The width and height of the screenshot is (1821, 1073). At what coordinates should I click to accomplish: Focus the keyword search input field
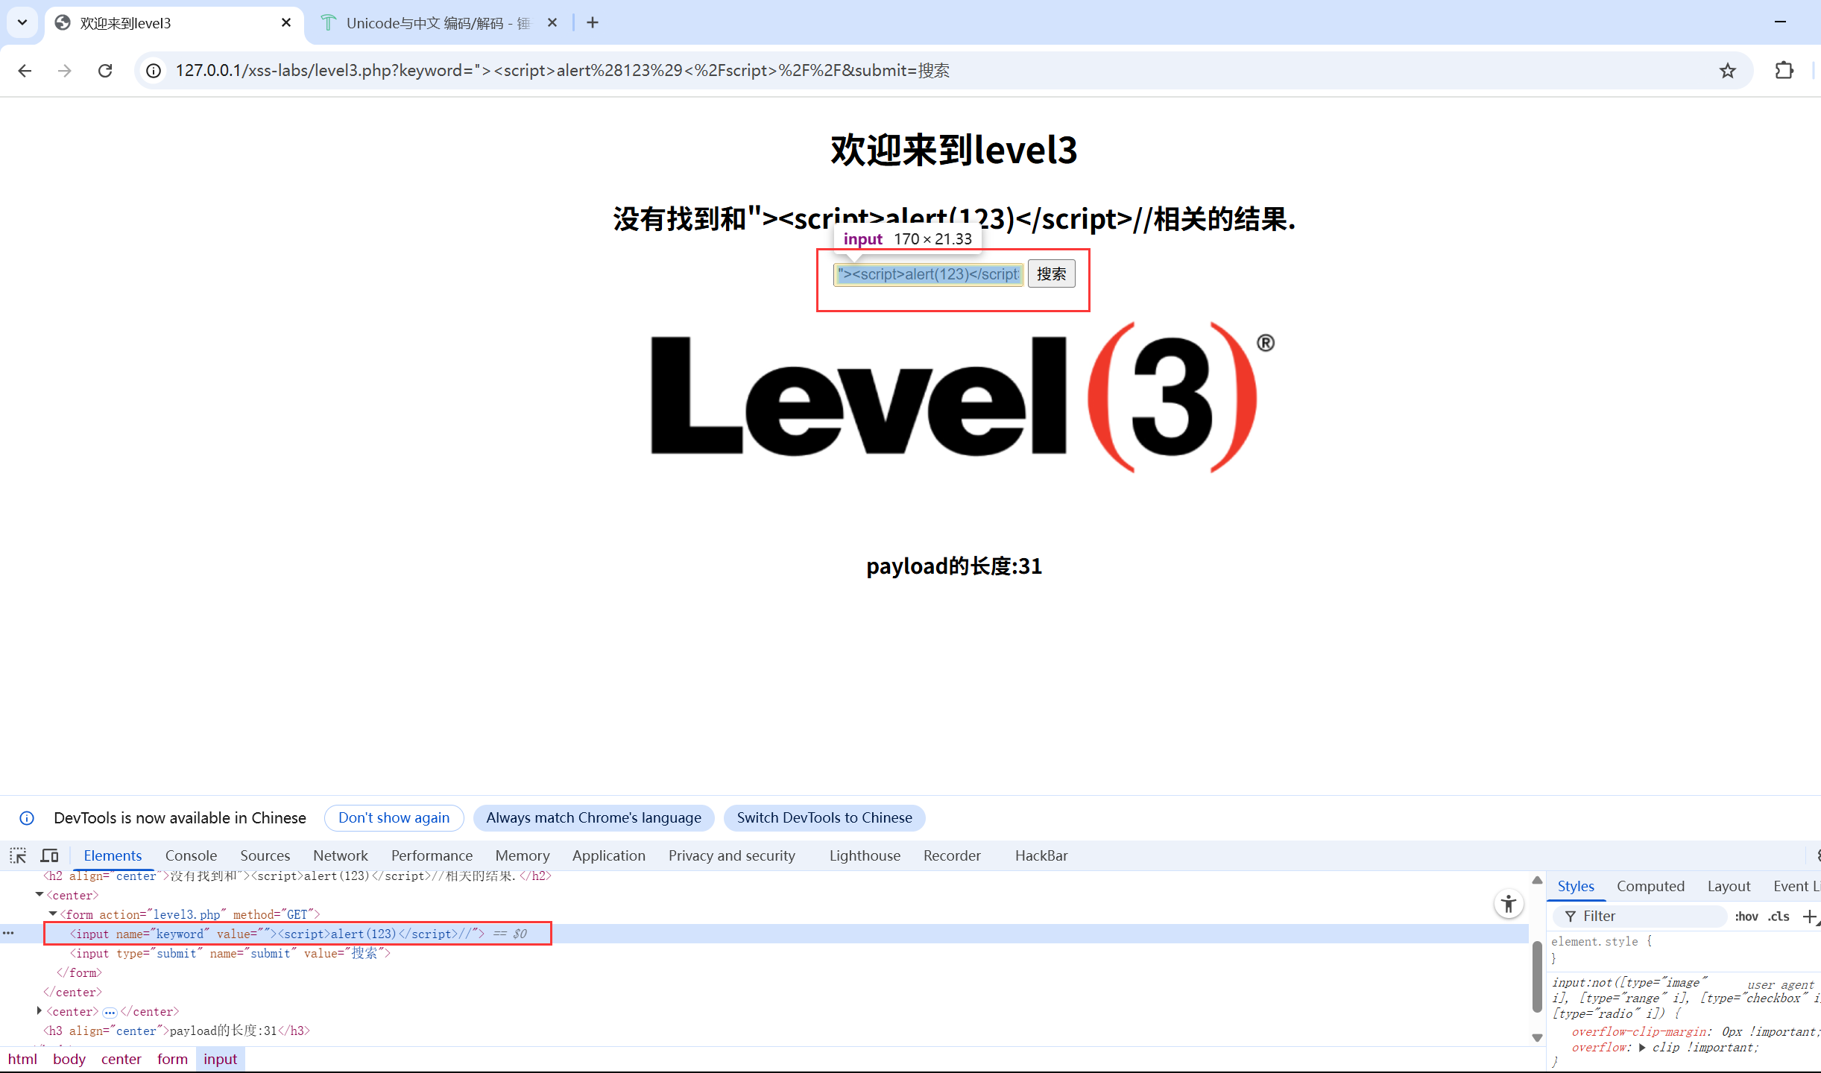tap(929, 274)
